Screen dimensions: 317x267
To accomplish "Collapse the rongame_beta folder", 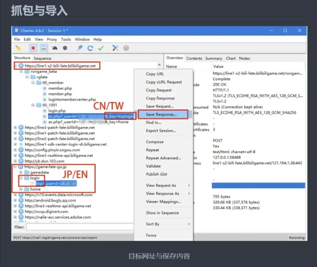I will tap(21, 71).
